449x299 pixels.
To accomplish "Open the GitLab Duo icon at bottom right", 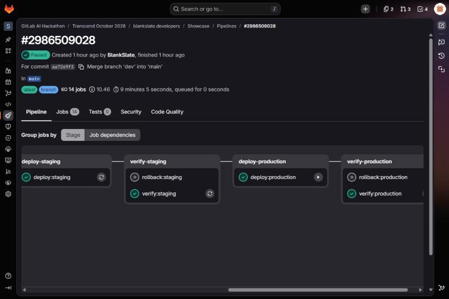I will pyautogui.click(x=441, y=287).
